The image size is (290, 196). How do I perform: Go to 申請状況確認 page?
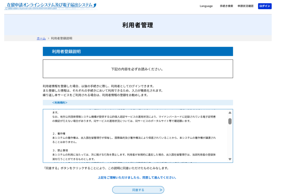[x=245, y=6]
